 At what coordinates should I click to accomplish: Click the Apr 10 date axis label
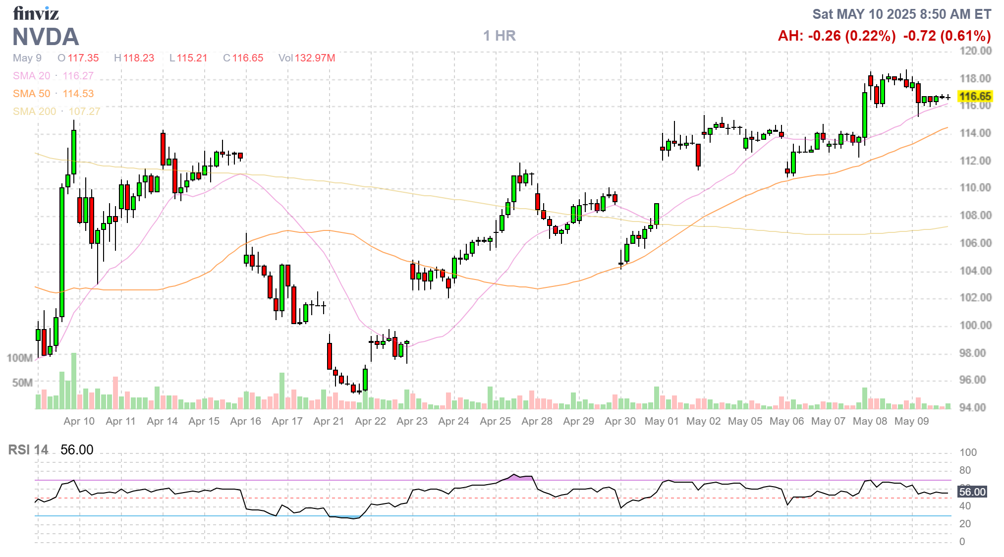click(x=79, y=421)
